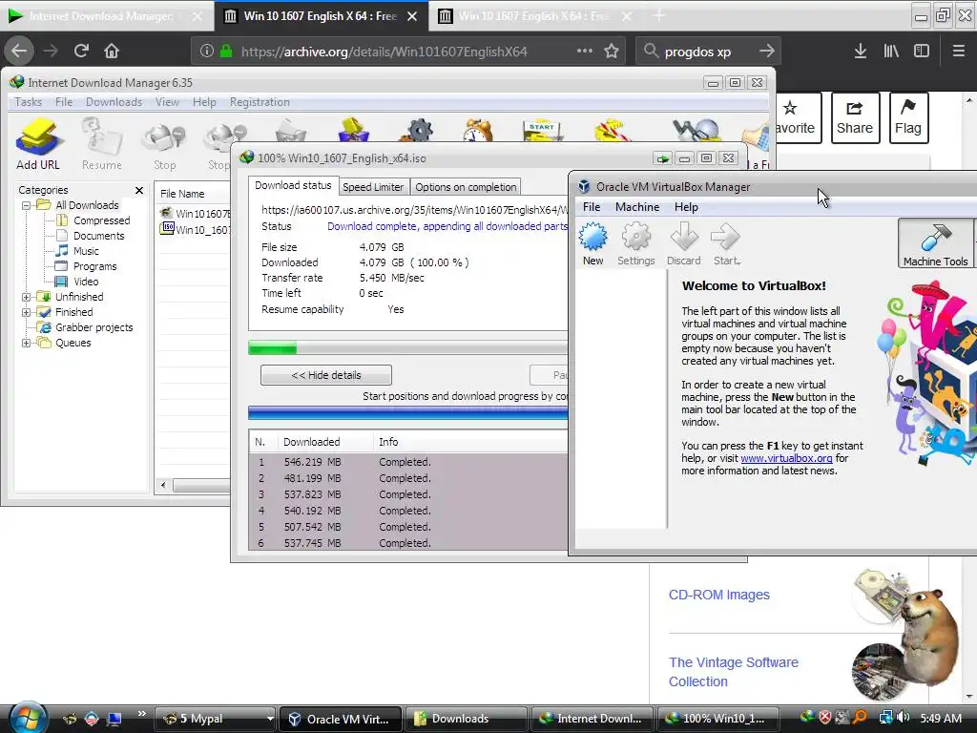
Task: Open Machine Tools in VirtualBox
Action: (x=935, y=243)
